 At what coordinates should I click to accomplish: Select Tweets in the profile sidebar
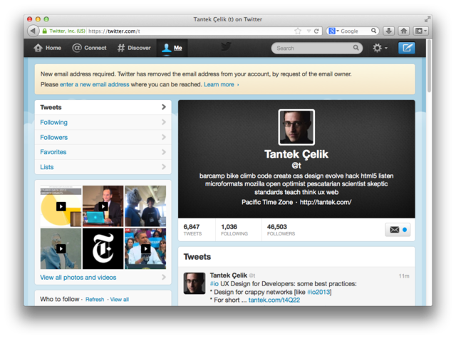click(x=103, y=107)
